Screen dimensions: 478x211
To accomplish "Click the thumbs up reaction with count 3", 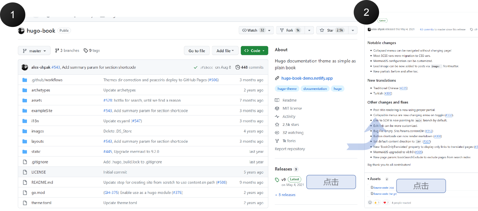I will point(377,202).
